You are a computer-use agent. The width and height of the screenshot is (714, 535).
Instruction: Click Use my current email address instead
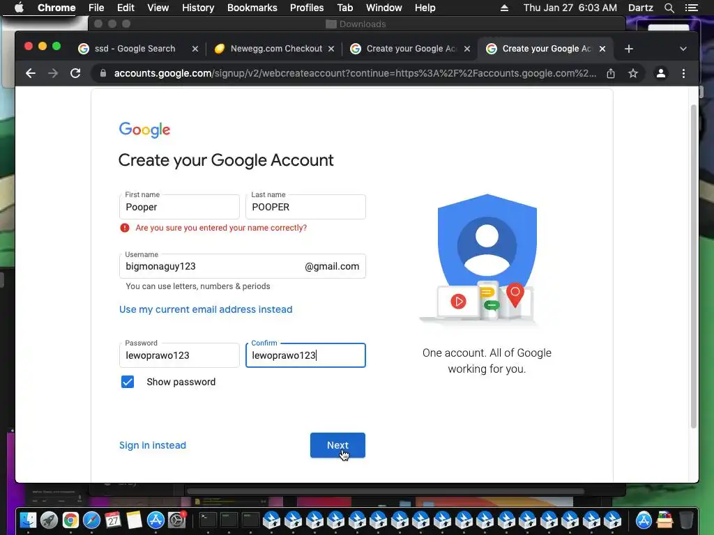click(206, 309)
